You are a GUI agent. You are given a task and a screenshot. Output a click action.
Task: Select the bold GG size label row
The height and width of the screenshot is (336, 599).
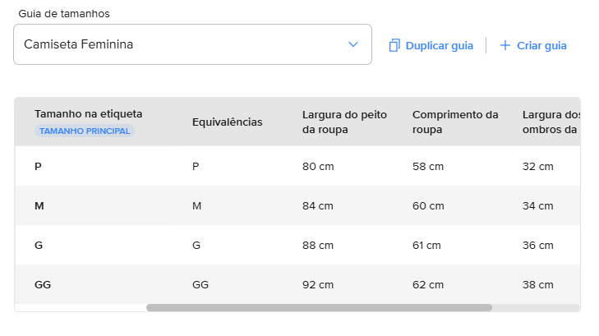43,285
